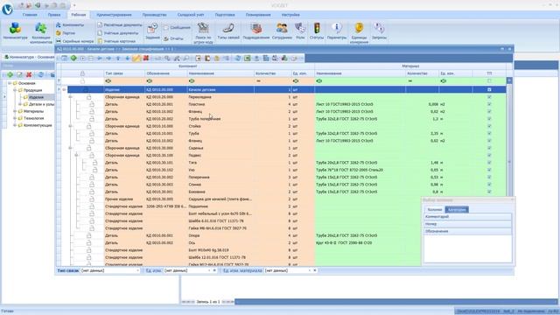Open Учетные документы ribbon item

(118, 33)
